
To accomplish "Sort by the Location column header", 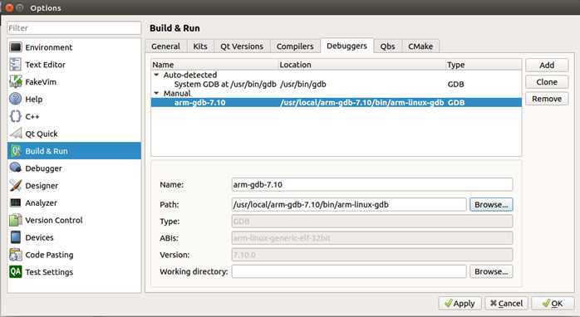I will [x=361, y=65].
